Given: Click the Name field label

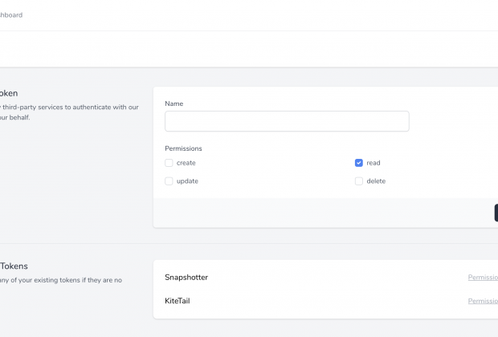Looking at the screenshot, I should coord(174,104).
